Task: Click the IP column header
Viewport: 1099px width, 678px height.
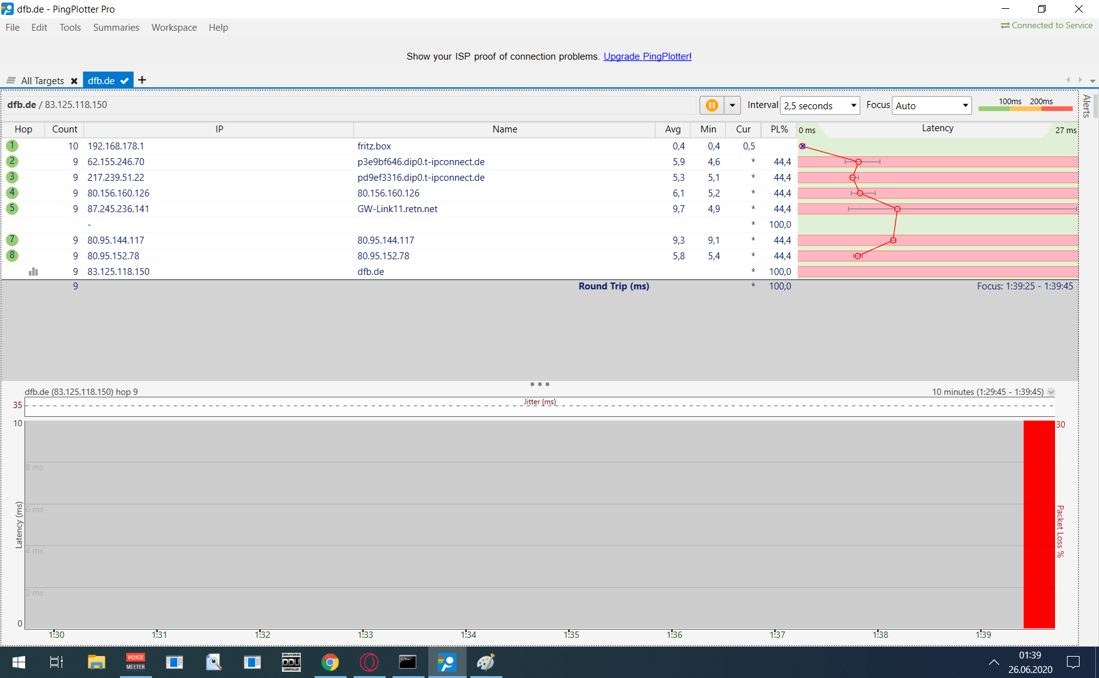Action: (219, 129)
